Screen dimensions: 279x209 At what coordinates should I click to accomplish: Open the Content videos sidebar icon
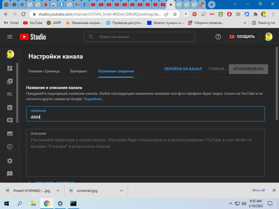click(10, 81)
